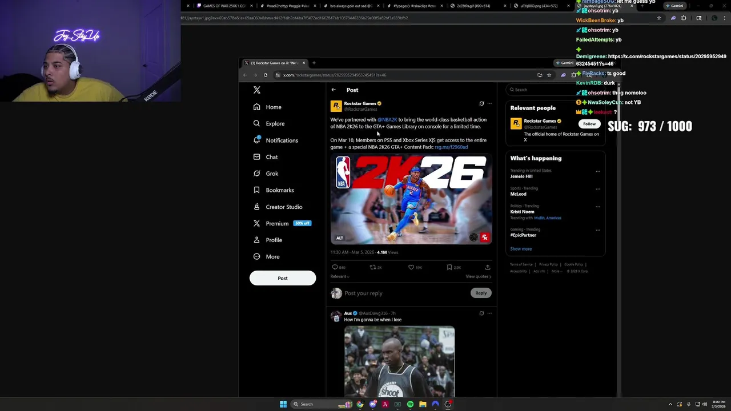Open Notifications in the X sidebar
This screenshot has width=731, height=411.
(x=275, y=140)
